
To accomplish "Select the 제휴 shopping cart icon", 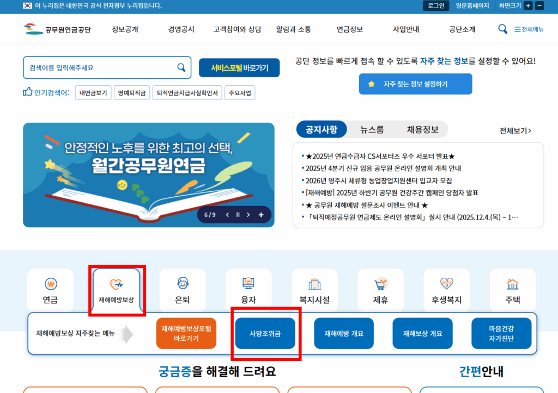I will [x=380, y=290].
